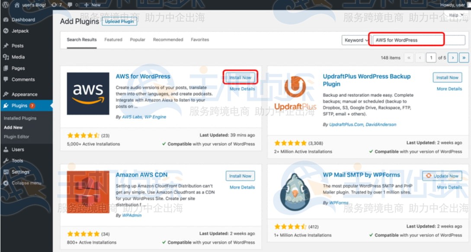This screenshot has height=252, width=471.
Task: Click the Settings sidebar icon
Action: click(6, 172)
